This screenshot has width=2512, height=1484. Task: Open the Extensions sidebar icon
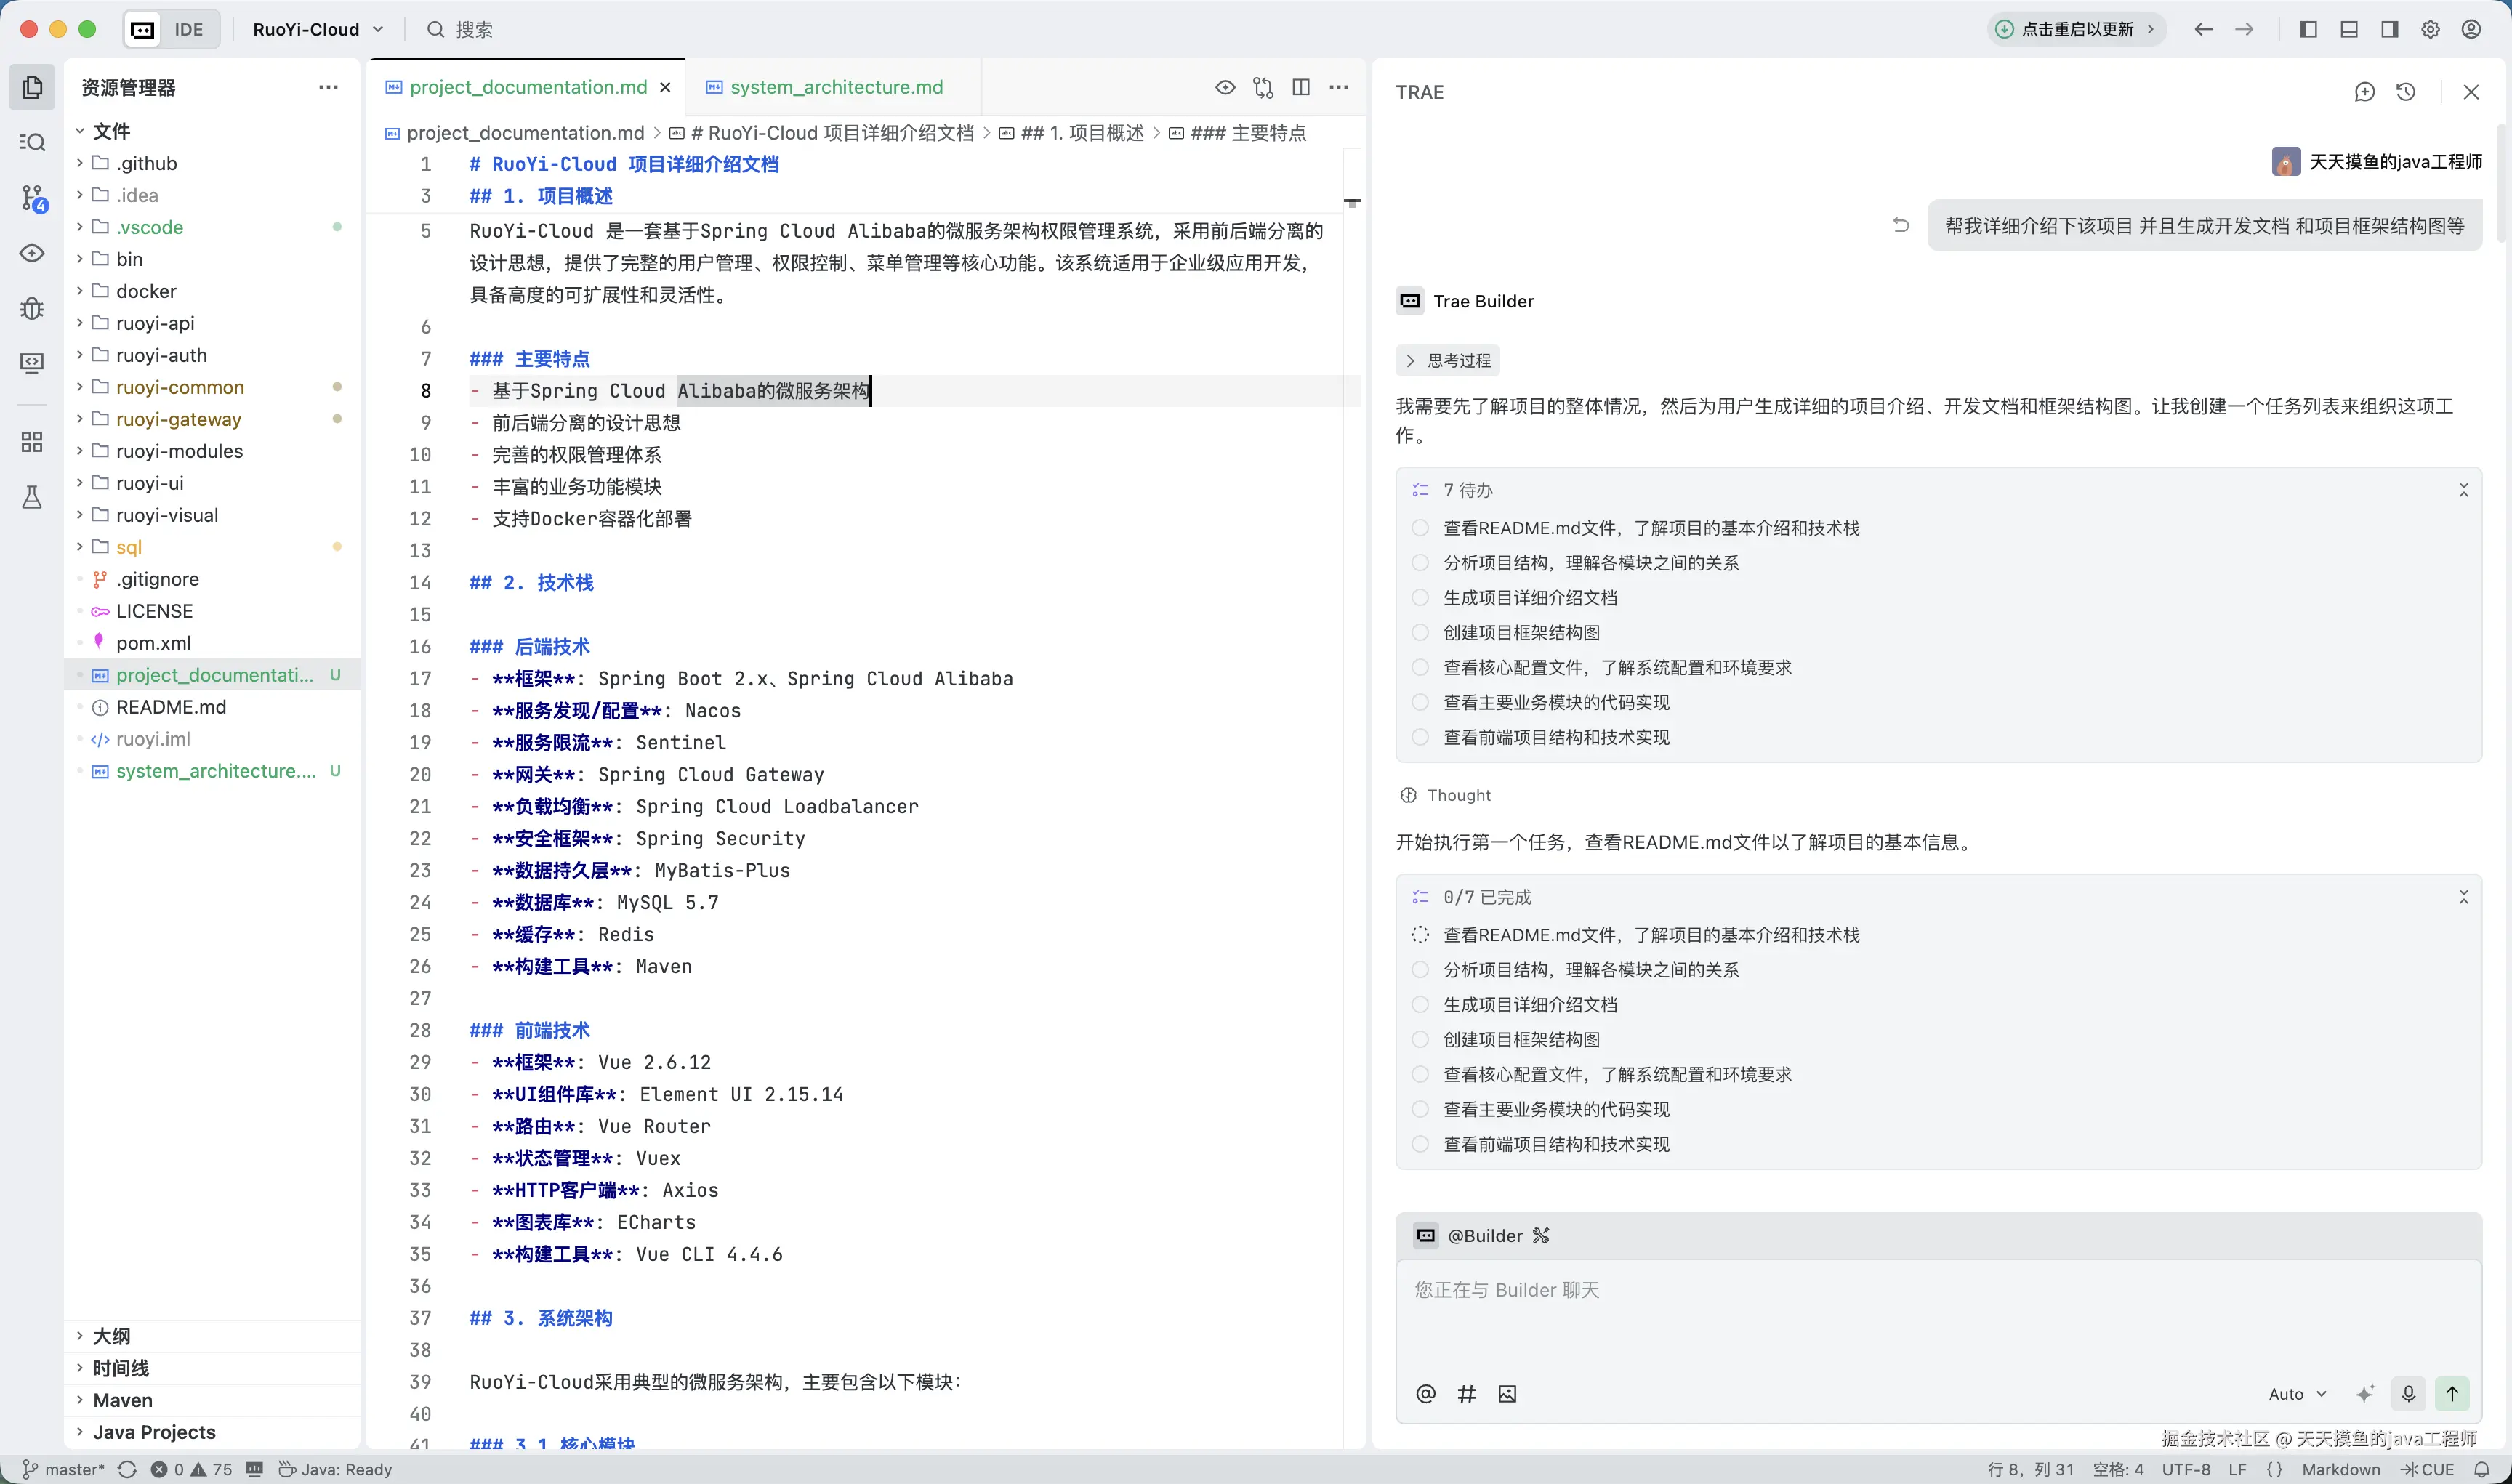(32, 441)
